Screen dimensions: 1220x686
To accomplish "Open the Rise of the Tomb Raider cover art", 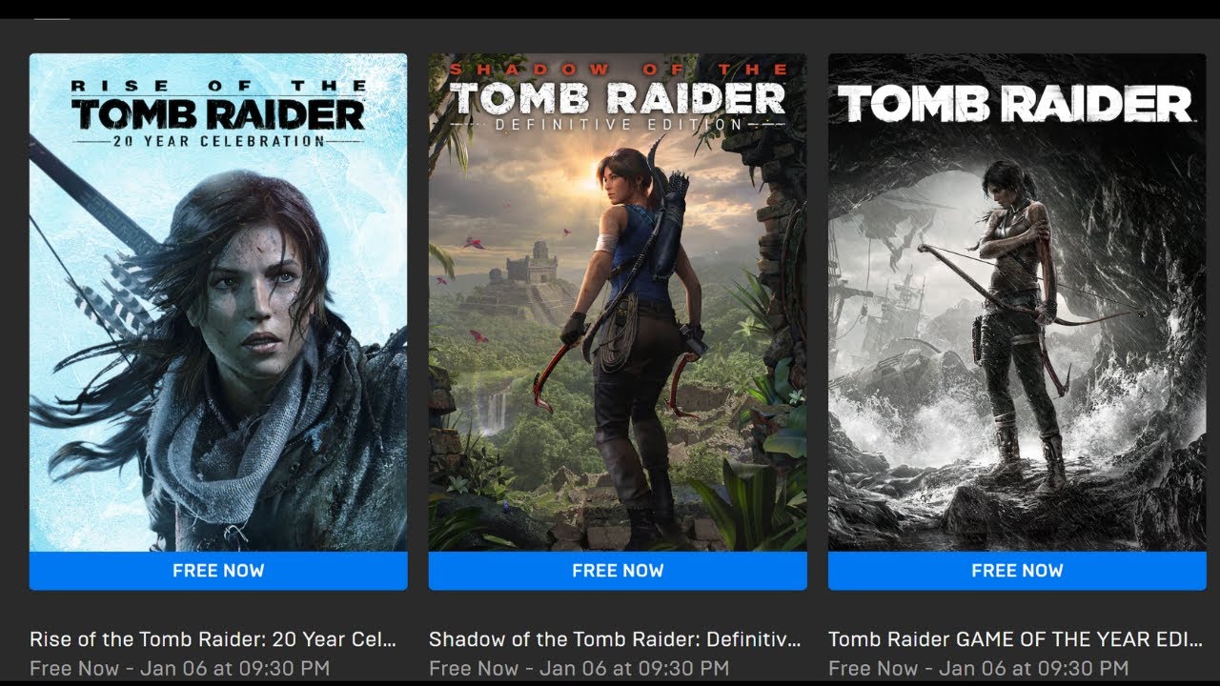I will (218, 302).
